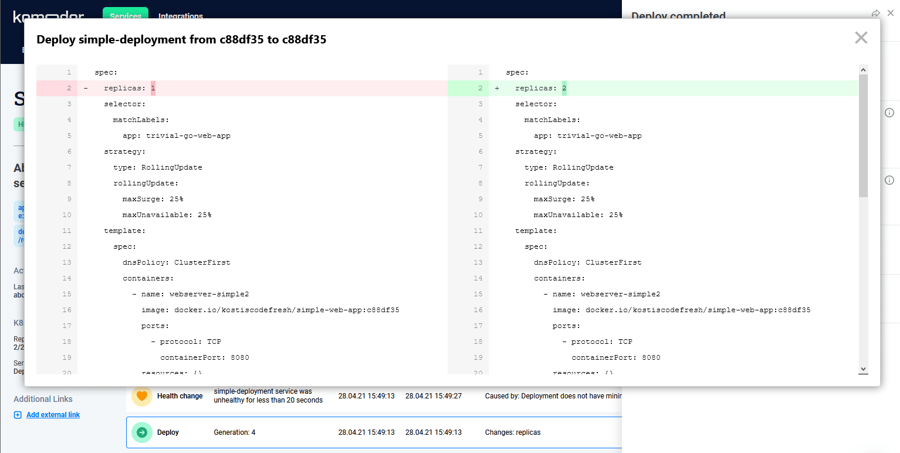Open the Add external link hyperlink
The image size is (900, 453).
coord(53,415)
